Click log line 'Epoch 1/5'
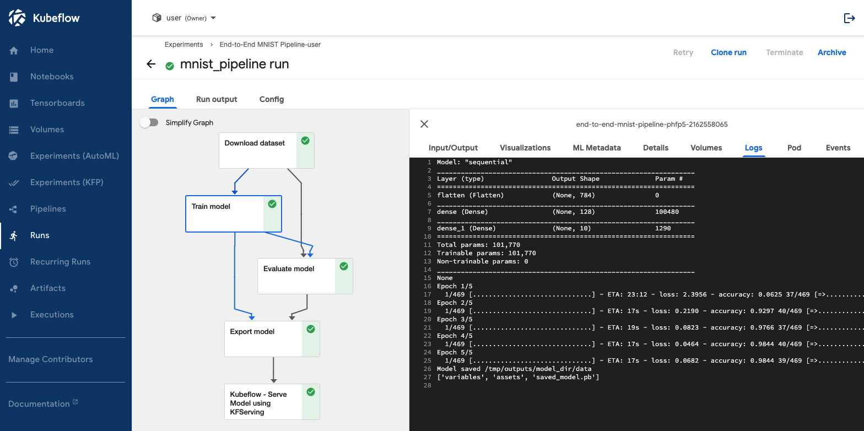Image resolution: width=864 pixels, height=431 pixels. [455, 286]
